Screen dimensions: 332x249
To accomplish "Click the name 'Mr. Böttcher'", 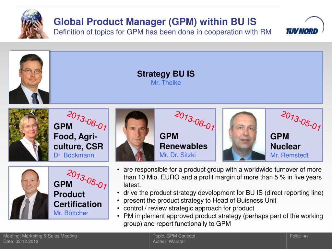I will pyautogui.click(x=71, y=213).
